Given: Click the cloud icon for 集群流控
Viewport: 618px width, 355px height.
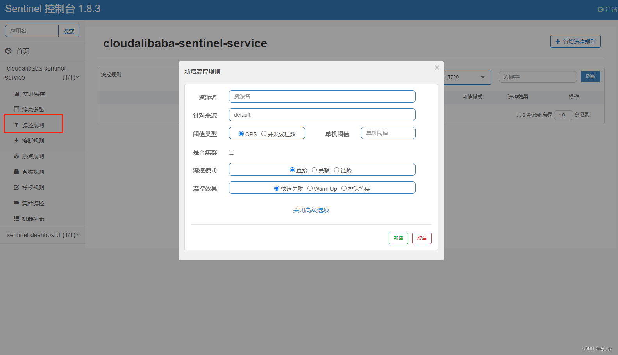Looking at the screenshot, I should 16,203.
